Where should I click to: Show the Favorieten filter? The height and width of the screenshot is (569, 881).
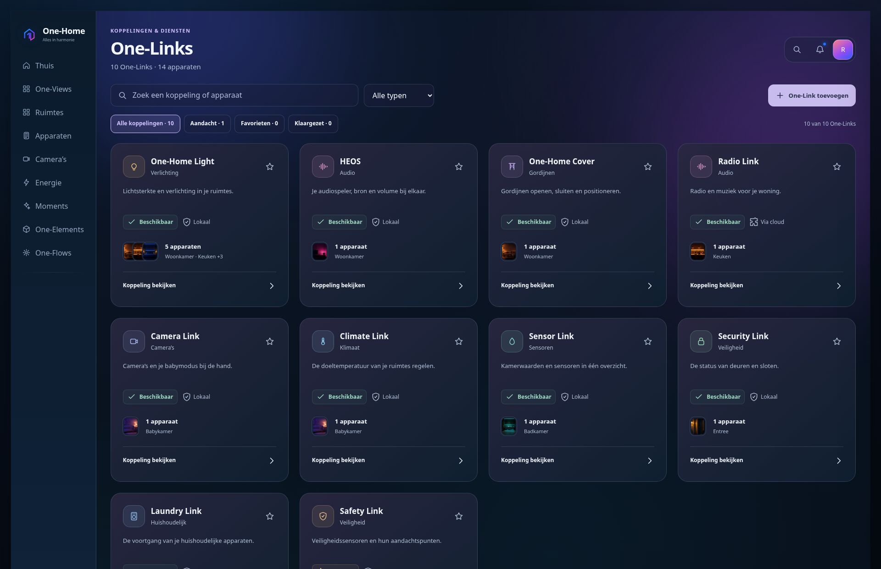tap(259, 124)
